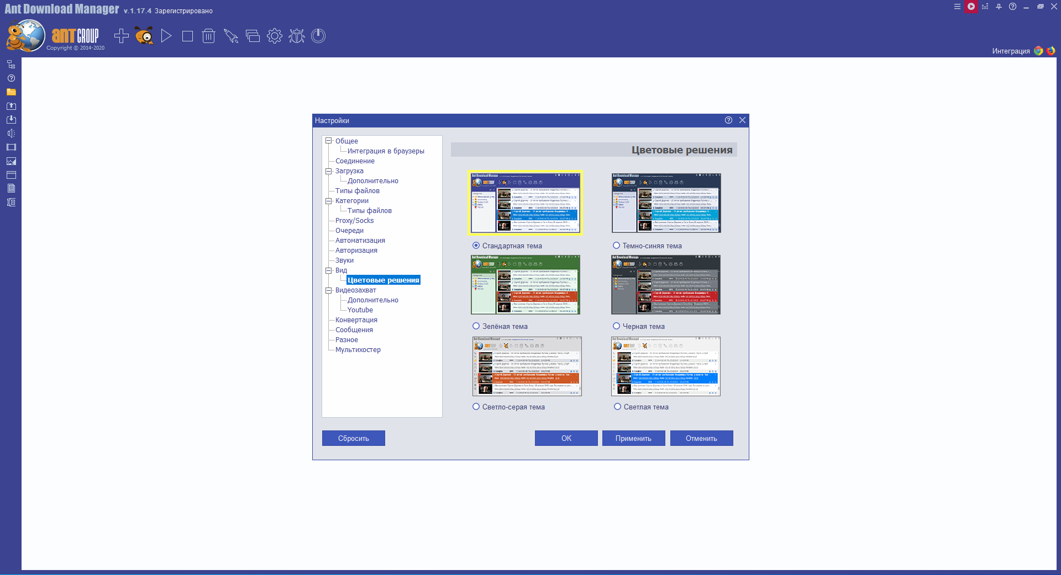This screenshot has height=575, width=1061.
Task: Click the red video play icon
Action: tap(971, 7)
